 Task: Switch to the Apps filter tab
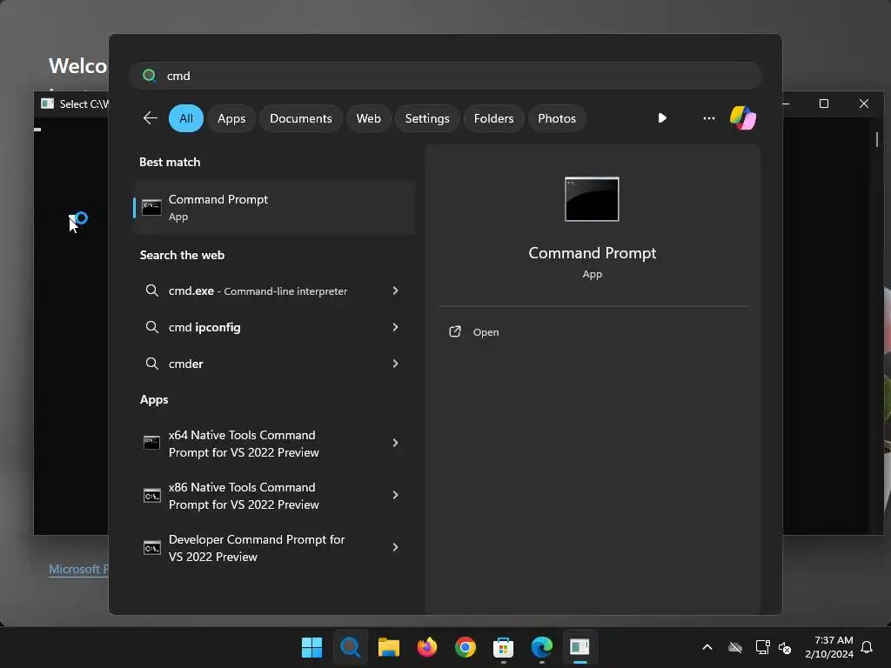click(x=231, y=118)
